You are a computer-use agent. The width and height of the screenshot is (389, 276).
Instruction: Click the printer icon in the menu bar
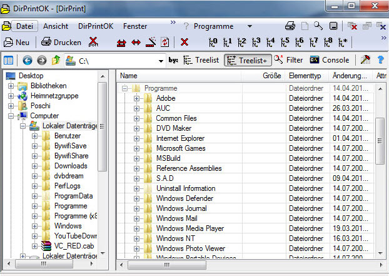pyautogui.click(x=290, y=26)
